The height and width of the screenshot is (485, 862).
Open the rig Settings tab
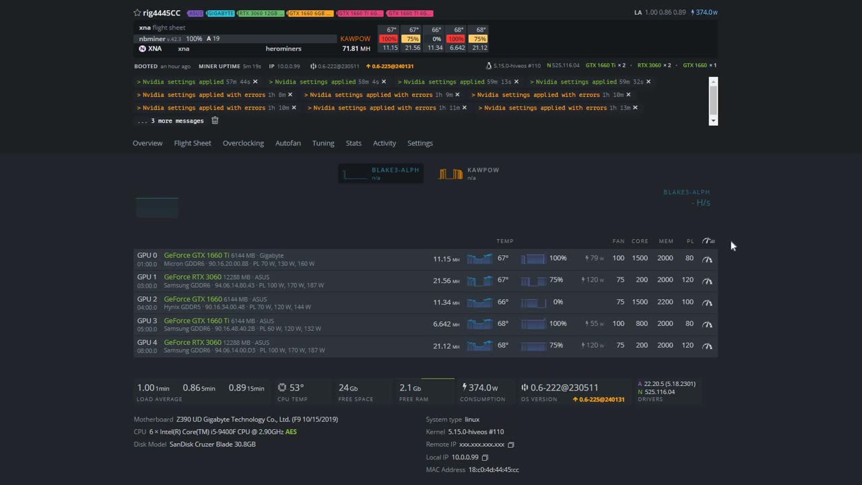[x=420, y=143]
